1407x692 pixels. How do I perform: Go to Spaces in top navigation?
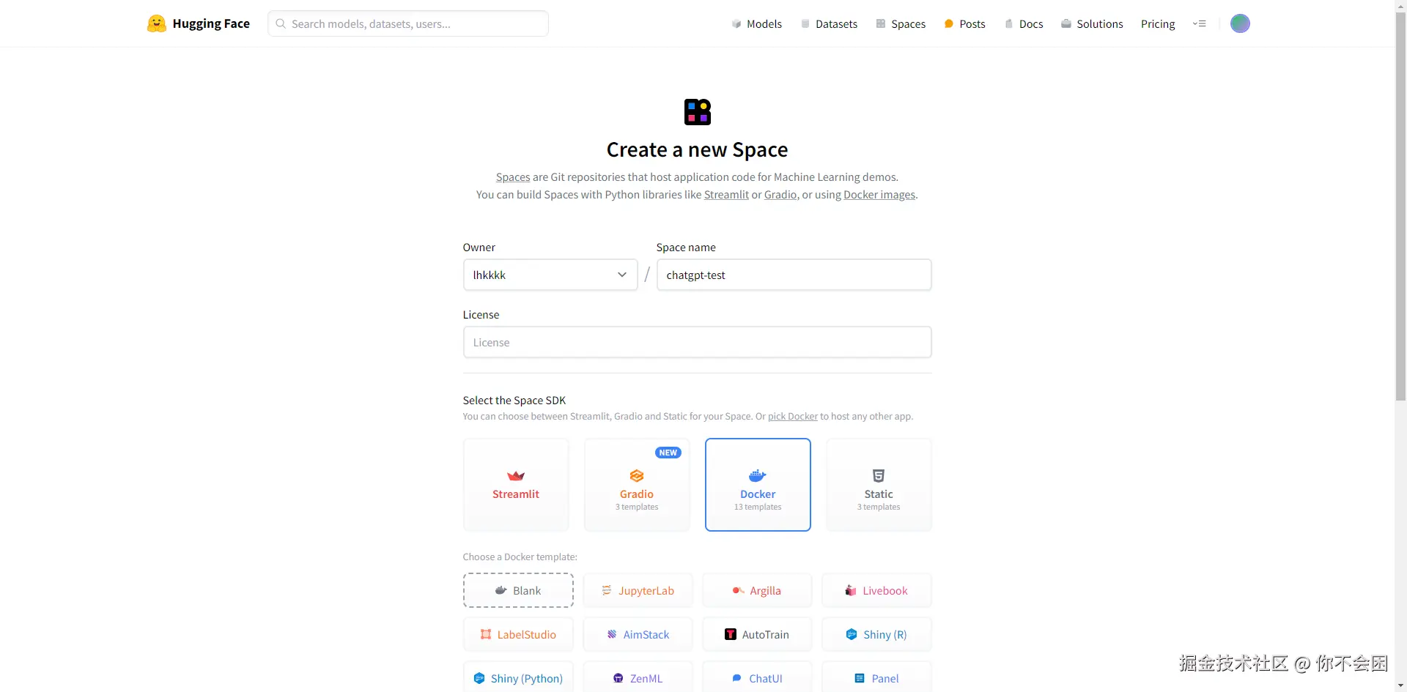901,23
